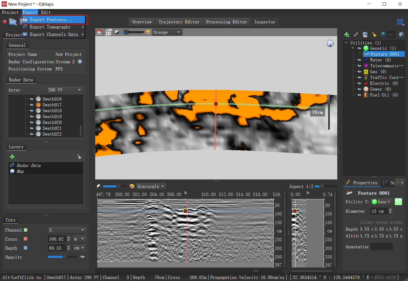
Task: Click the Generic question-mark category icon
Action: click(x=366, y=48)
